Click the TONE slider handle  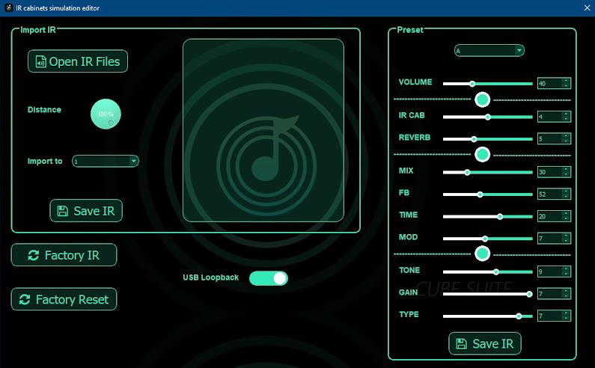[x=496, y=272]
